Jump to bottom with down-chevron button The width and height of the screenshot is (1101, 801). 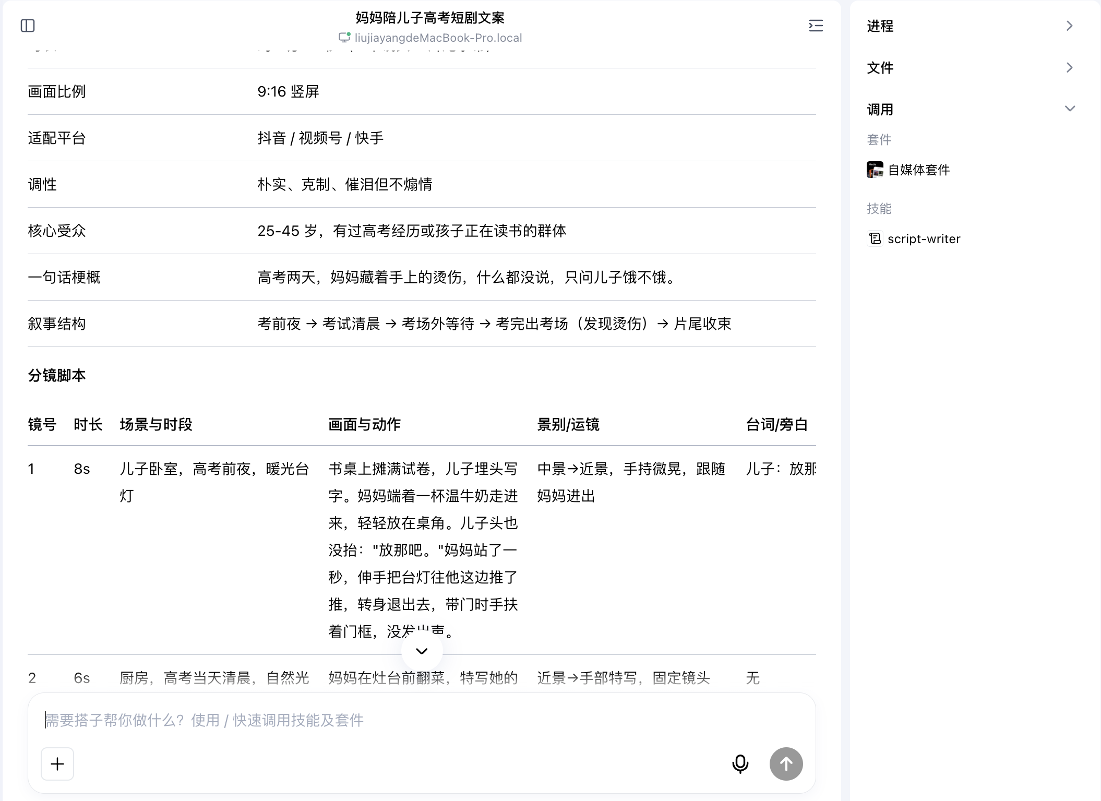pyautogui.click(x=422, y=651)
